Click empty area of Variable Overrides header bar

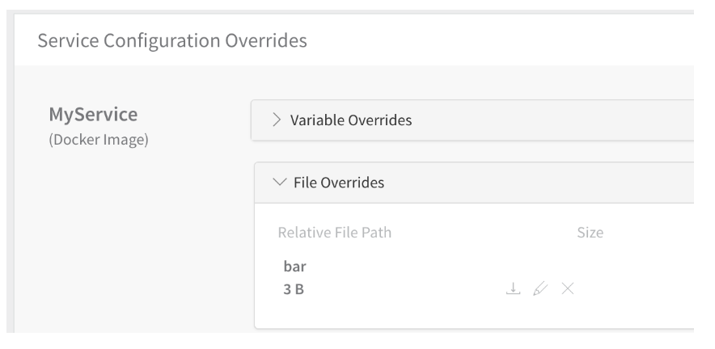pos(548,120)
